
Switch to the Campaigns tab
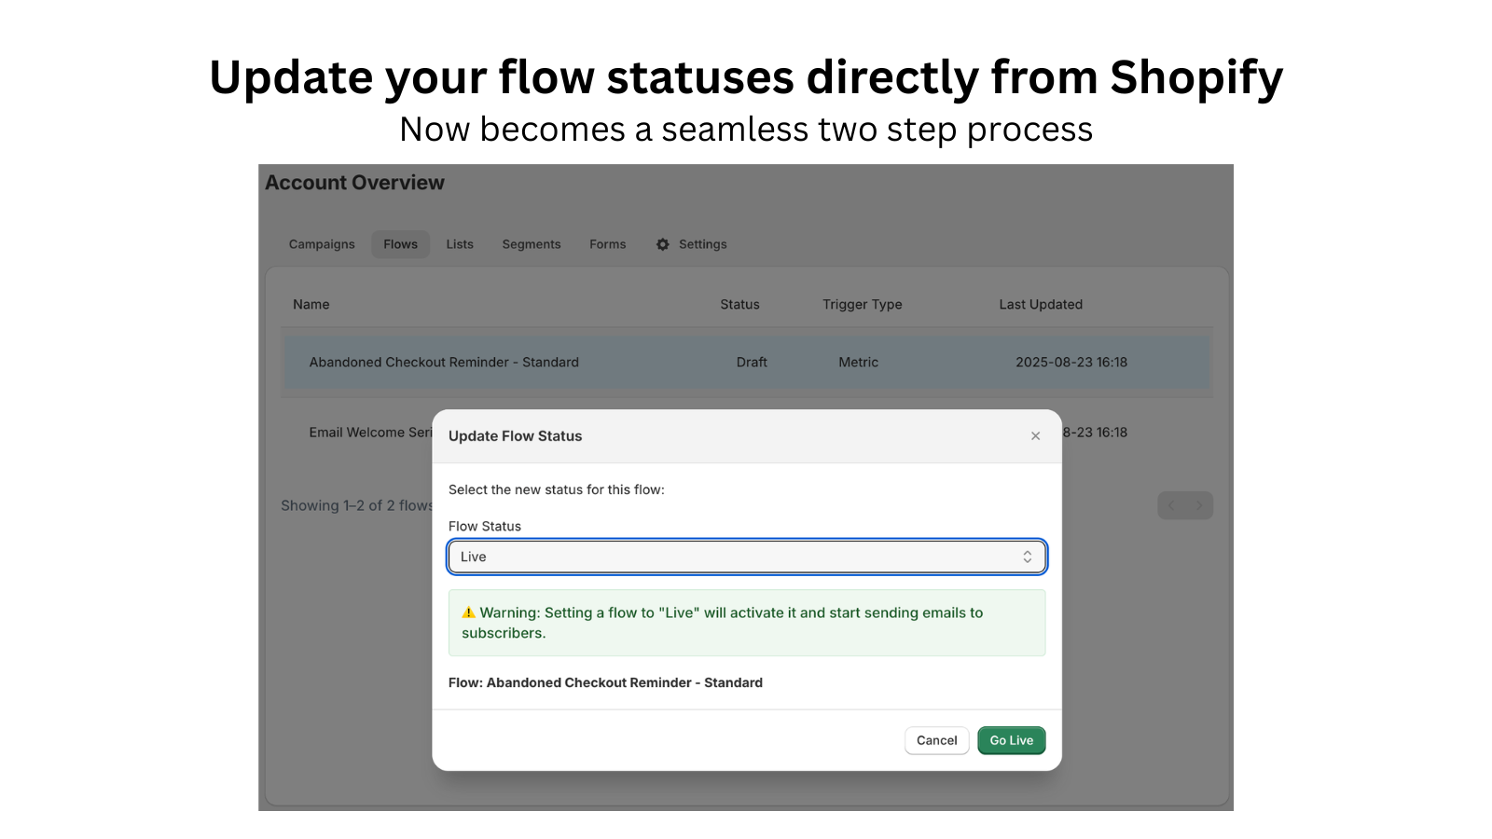pyautogui.click(x=322, y=244)
